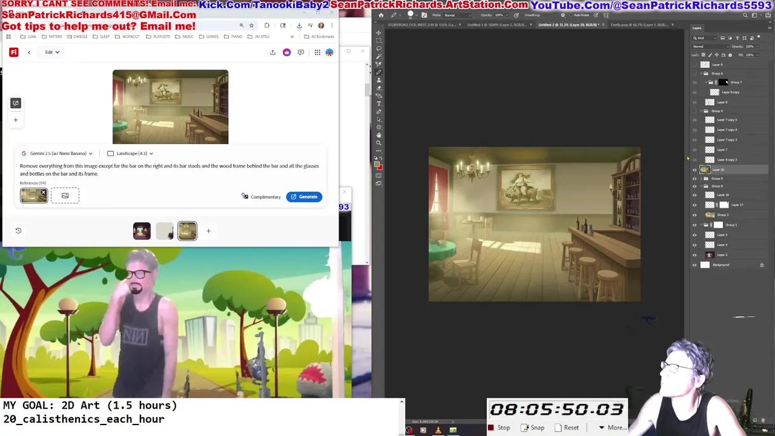Open the More menu on the timer
Viewport: 775px width, 436px height.
(613, 428)
